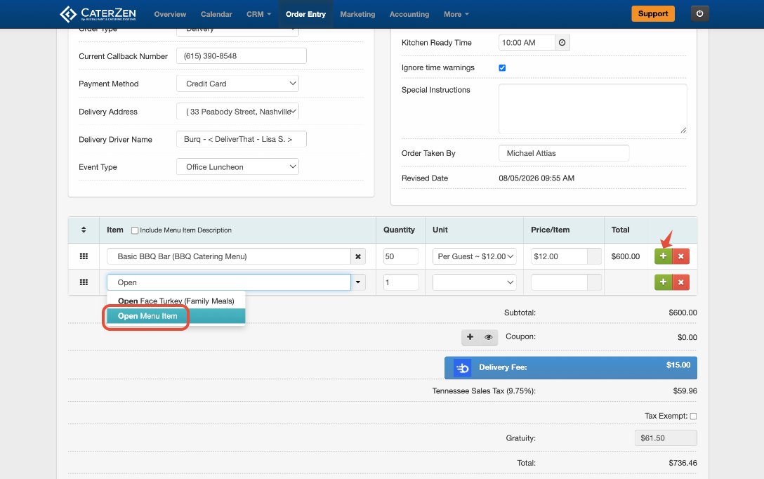Viewport: 764px width, 479px height.
Task: Add a row after the Open item row
Action: [663, 282]
